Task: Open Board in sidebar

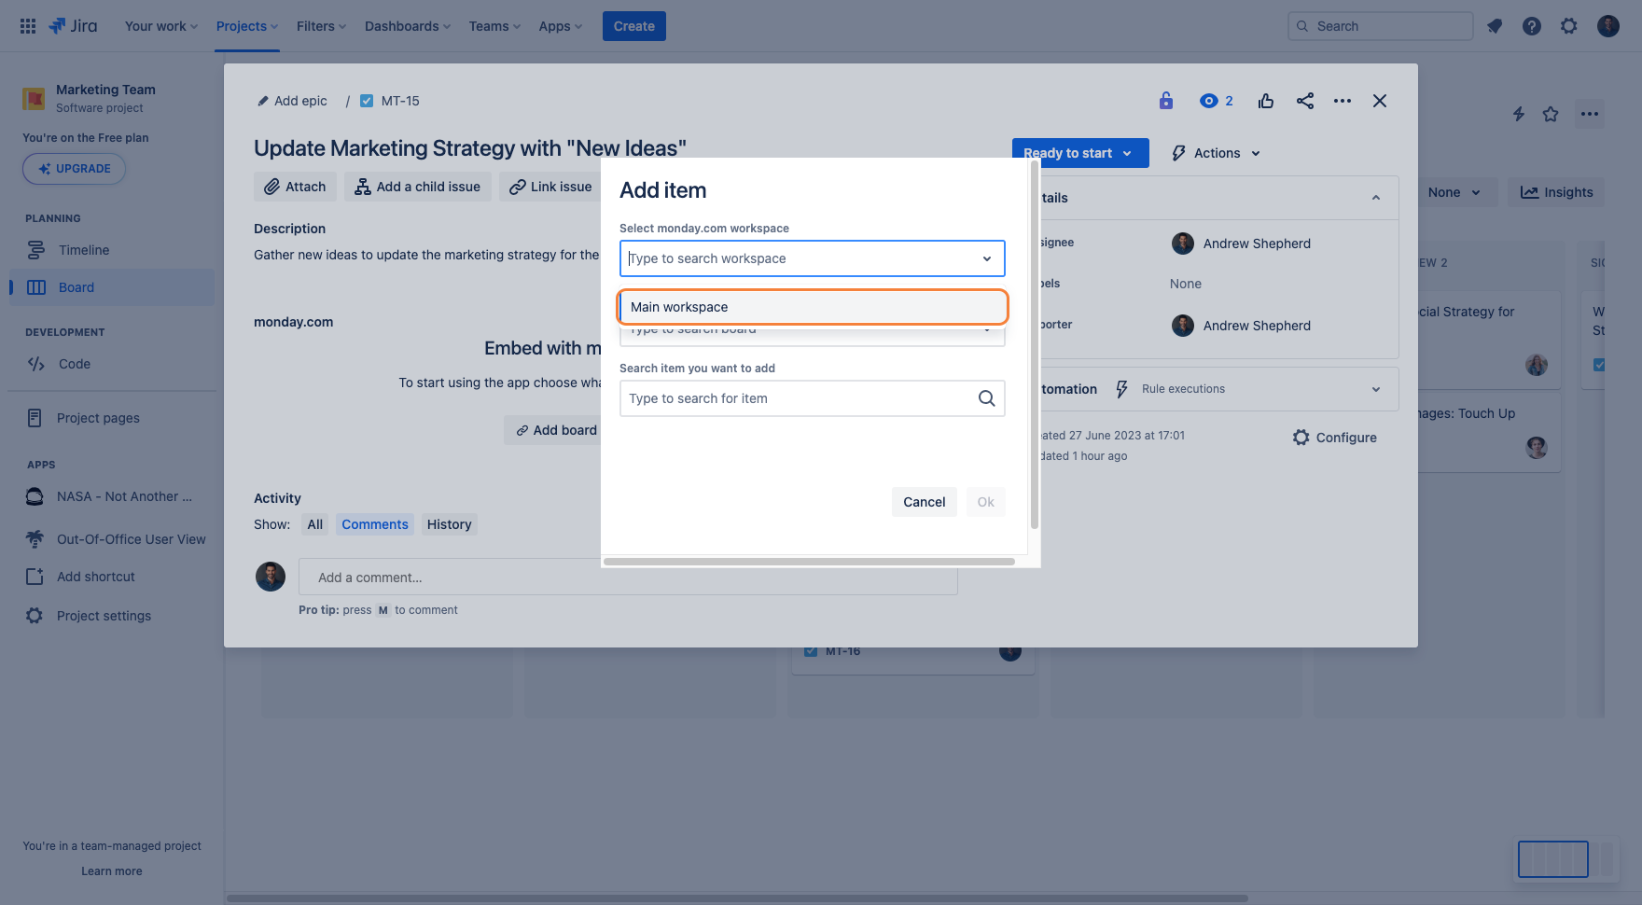Action: point(112,287)
